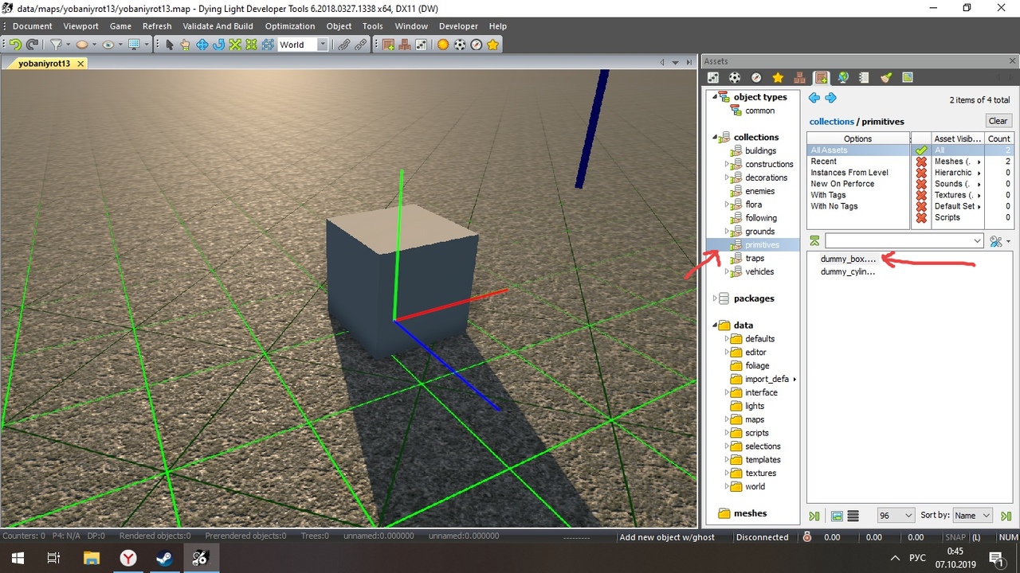The image size is (1020, 573).
Task: Click the main toolbar soccer ball icon
Action: coord(460,45)
